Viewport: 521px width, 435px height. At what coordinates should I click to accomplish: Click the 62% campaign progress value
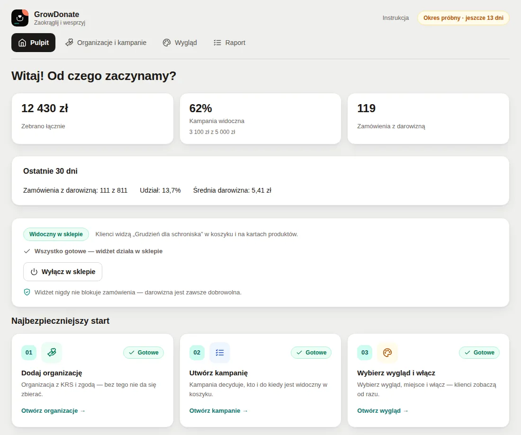[201, 108]
